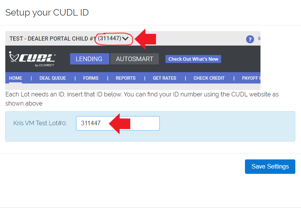Viewport: 301px width, 208px height.
Task: Open FORMS menu item
Action: (x=91, y=78)
